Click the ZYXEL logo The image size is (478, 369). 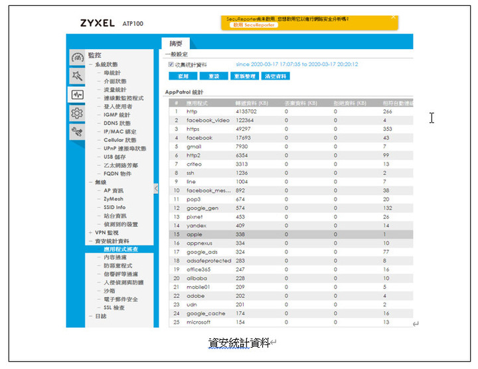[x=97, y=23]
